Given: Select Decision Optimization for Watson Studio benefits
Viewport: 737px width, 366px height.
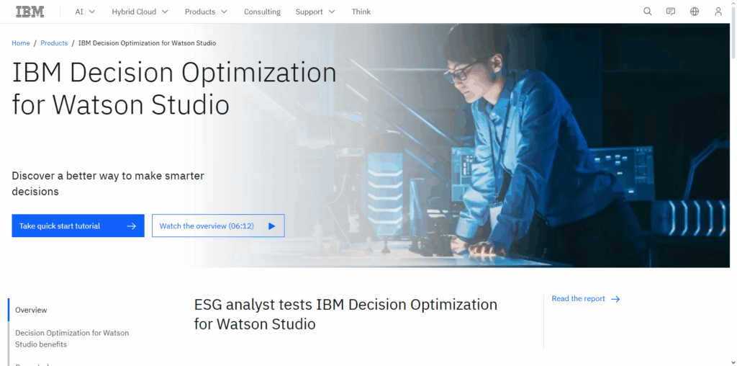Looking at the screenshot, I should point(72,339).
